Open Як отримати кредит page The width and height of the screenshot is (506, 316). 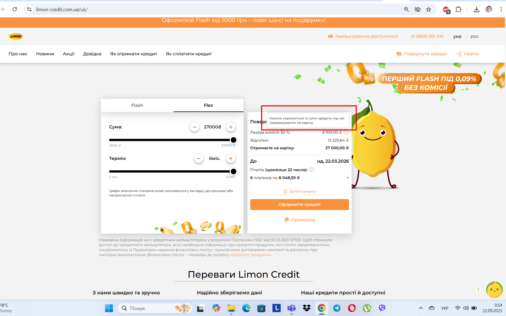[x=133, y=54]
